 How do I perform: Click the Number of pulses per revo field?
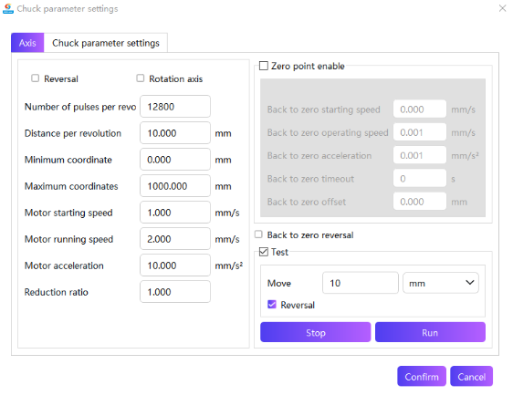(x=175, y=107)
